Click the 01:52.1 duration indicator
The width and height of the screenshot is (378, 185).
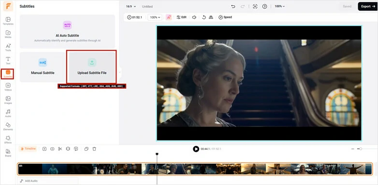[x=135, y=17]
